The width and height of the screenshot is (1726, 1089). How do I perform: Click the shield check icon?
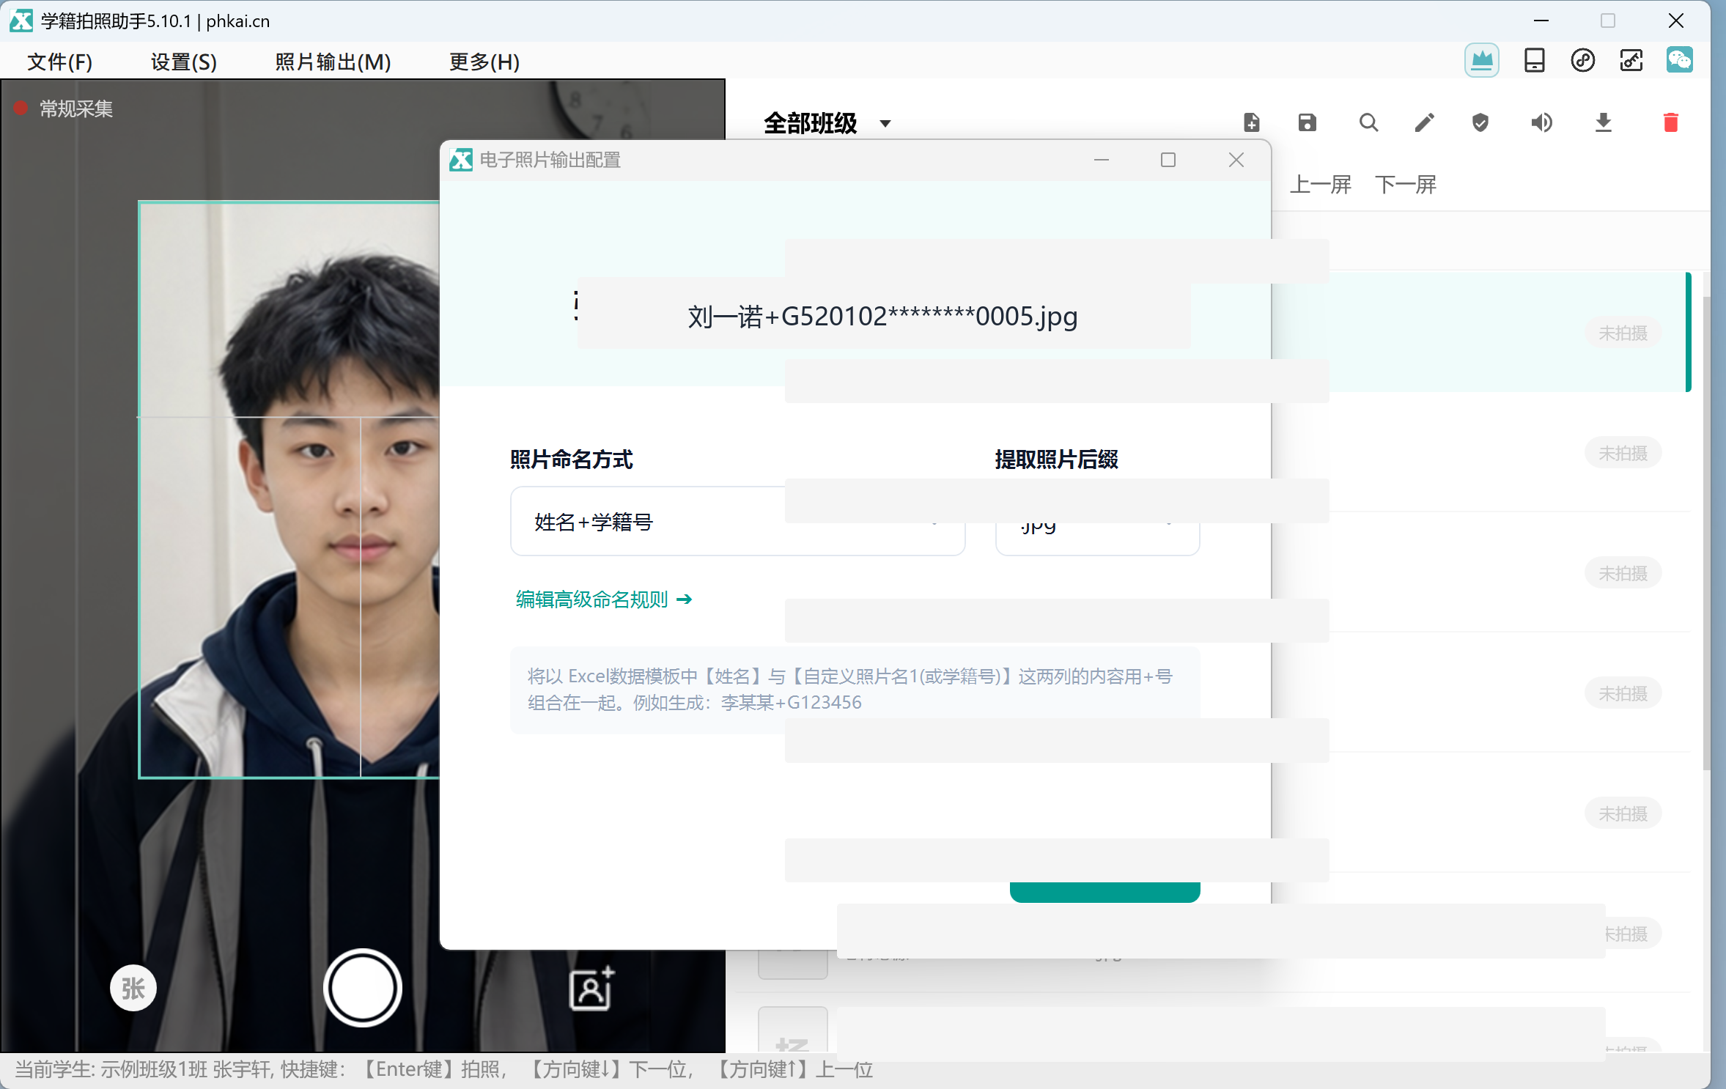(1480, 122)
